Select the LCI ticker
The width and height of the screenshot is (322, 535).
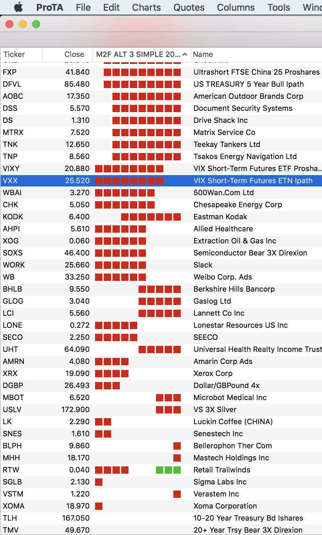(8, 313)
